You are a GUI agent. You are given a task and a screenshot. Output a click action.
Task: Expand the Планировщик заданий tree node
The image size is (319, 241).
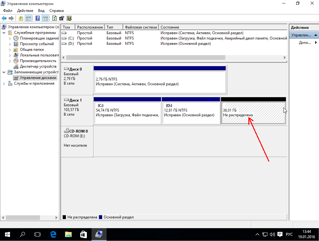10,38
